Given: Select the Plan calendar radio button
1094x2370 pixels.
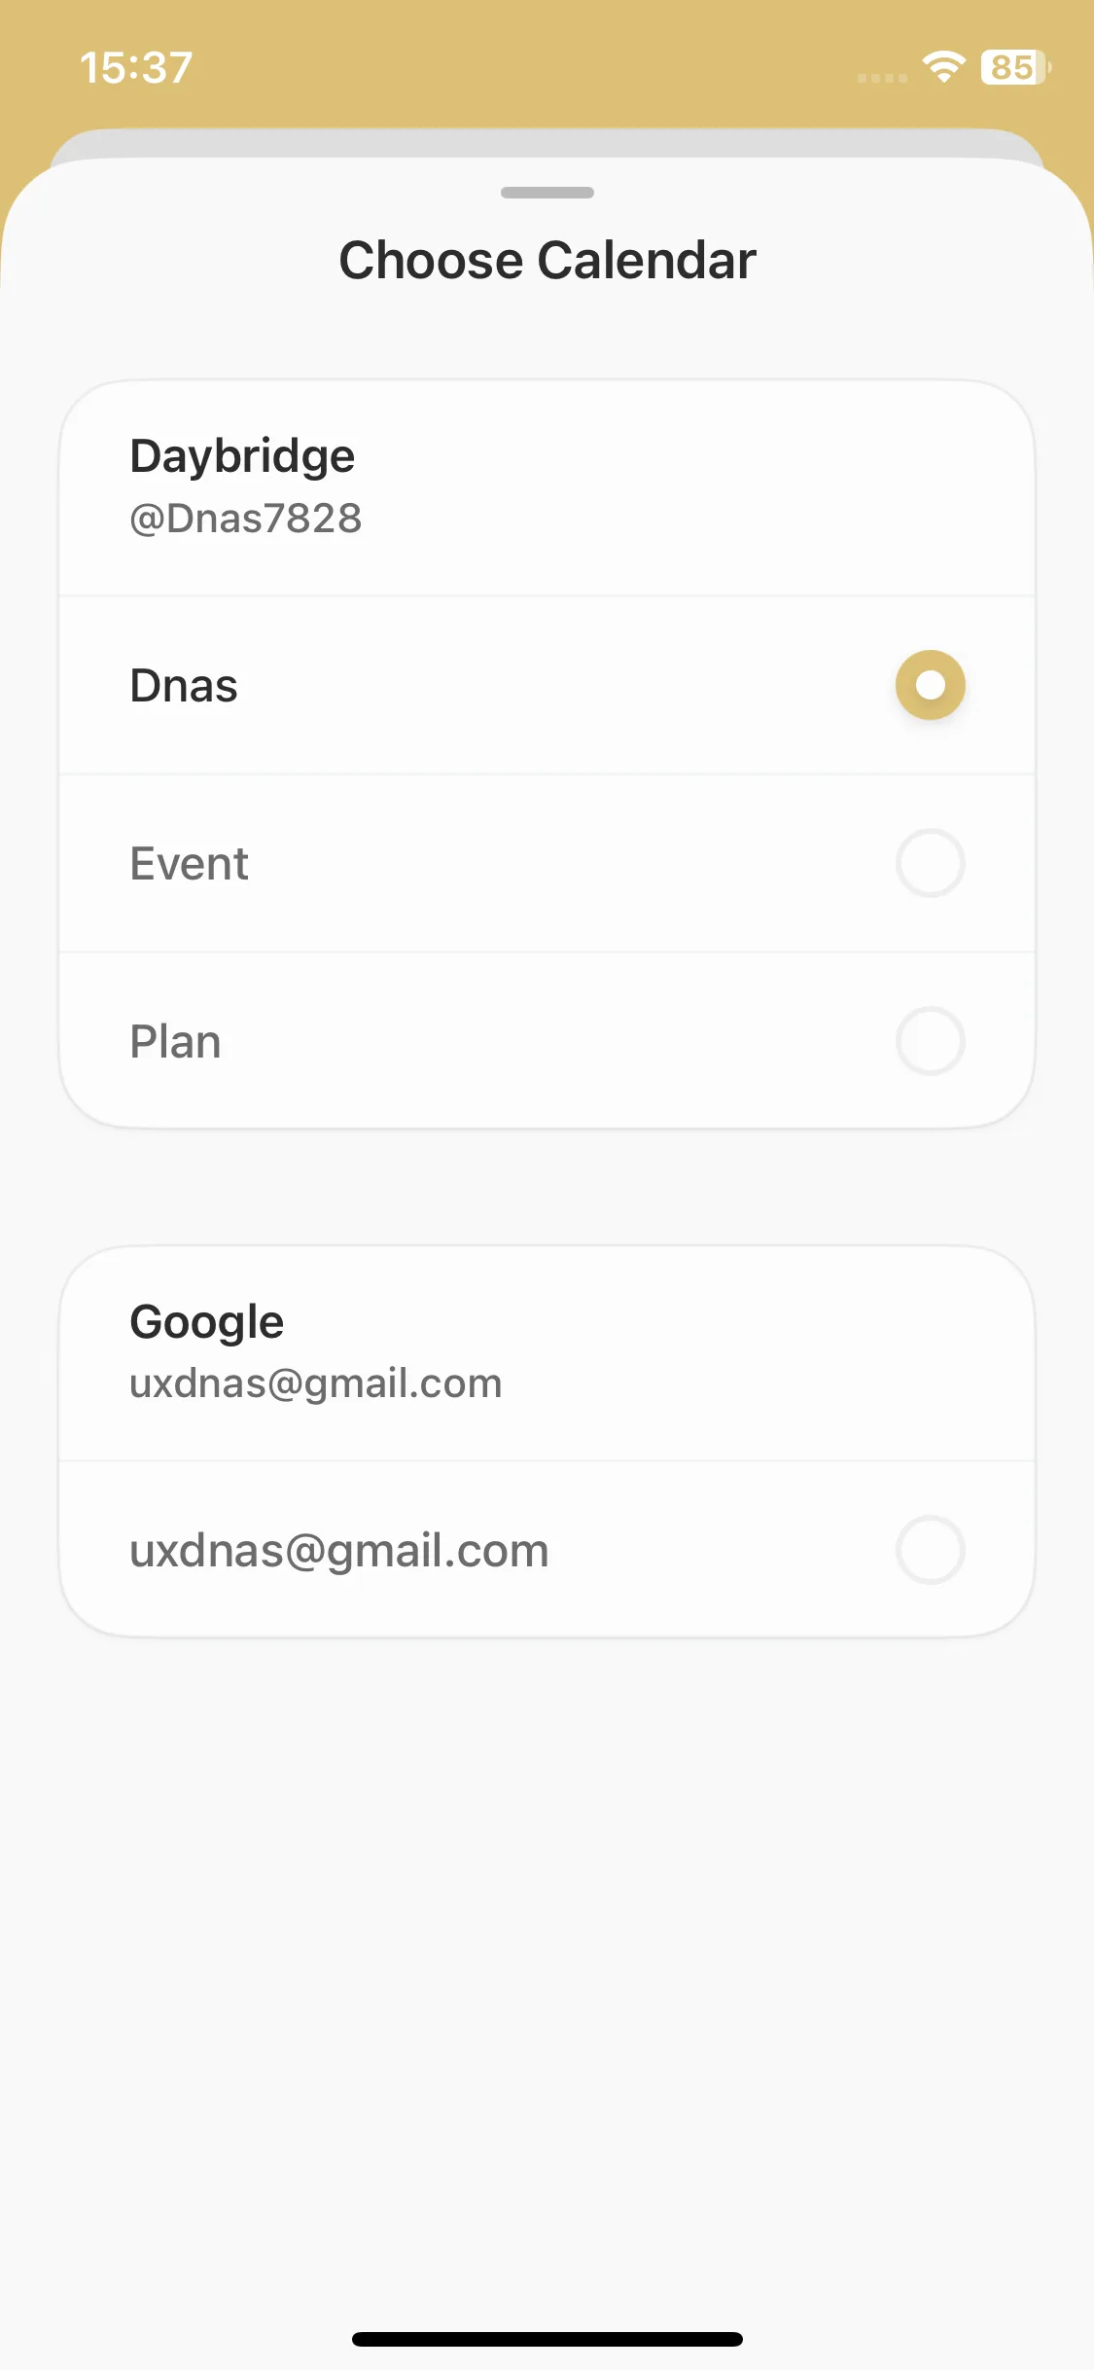Looking at the screenshot, I should tap(930, 1041).
